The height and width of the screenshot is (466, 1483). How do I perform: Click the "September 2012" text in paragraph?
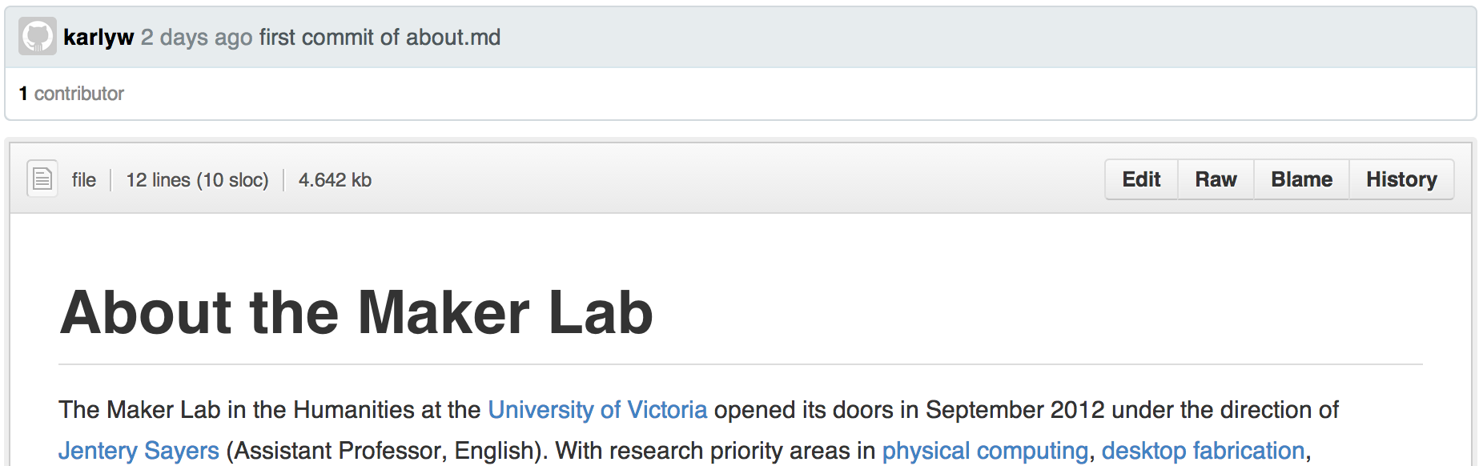pos(1015,410)
